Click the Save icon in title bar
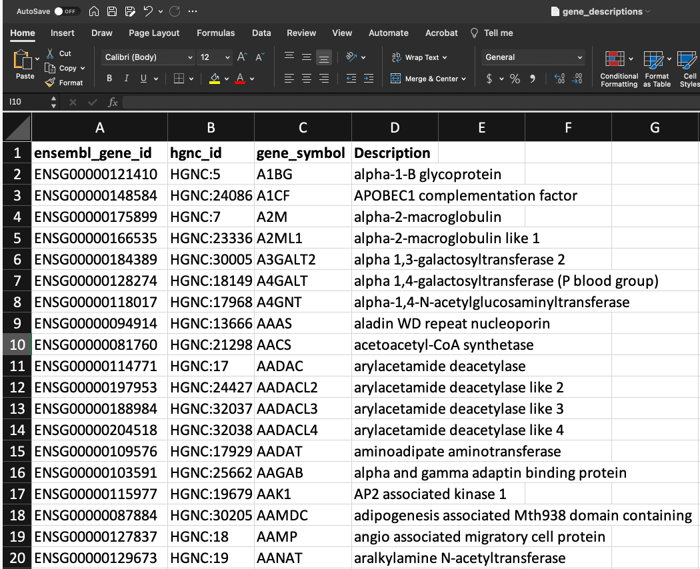This screenshot has width=700, height=569. (x=112, y=11)
